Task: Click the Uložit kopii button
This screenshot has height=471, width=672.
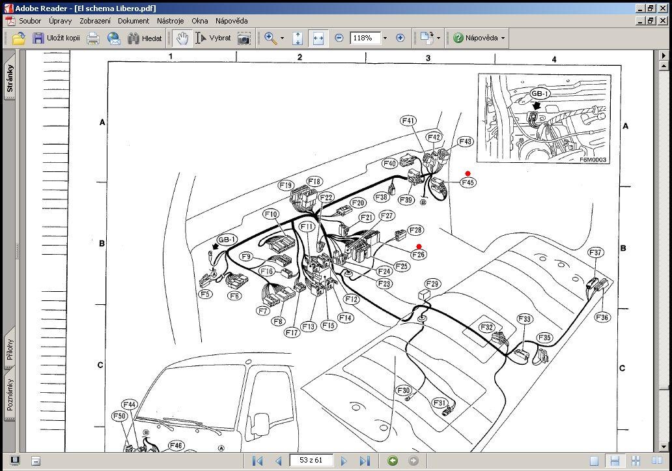Action: 56,38
